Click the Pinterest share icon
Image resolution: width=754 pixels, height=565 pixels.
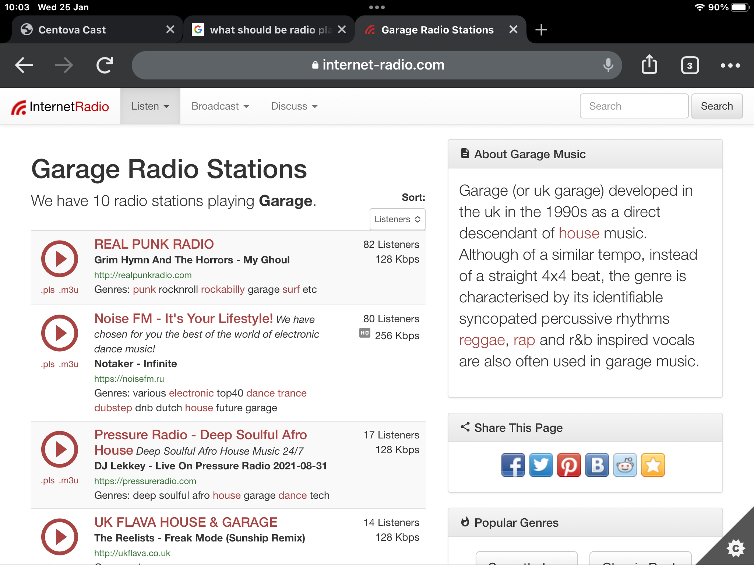click(x=569, y=465)
